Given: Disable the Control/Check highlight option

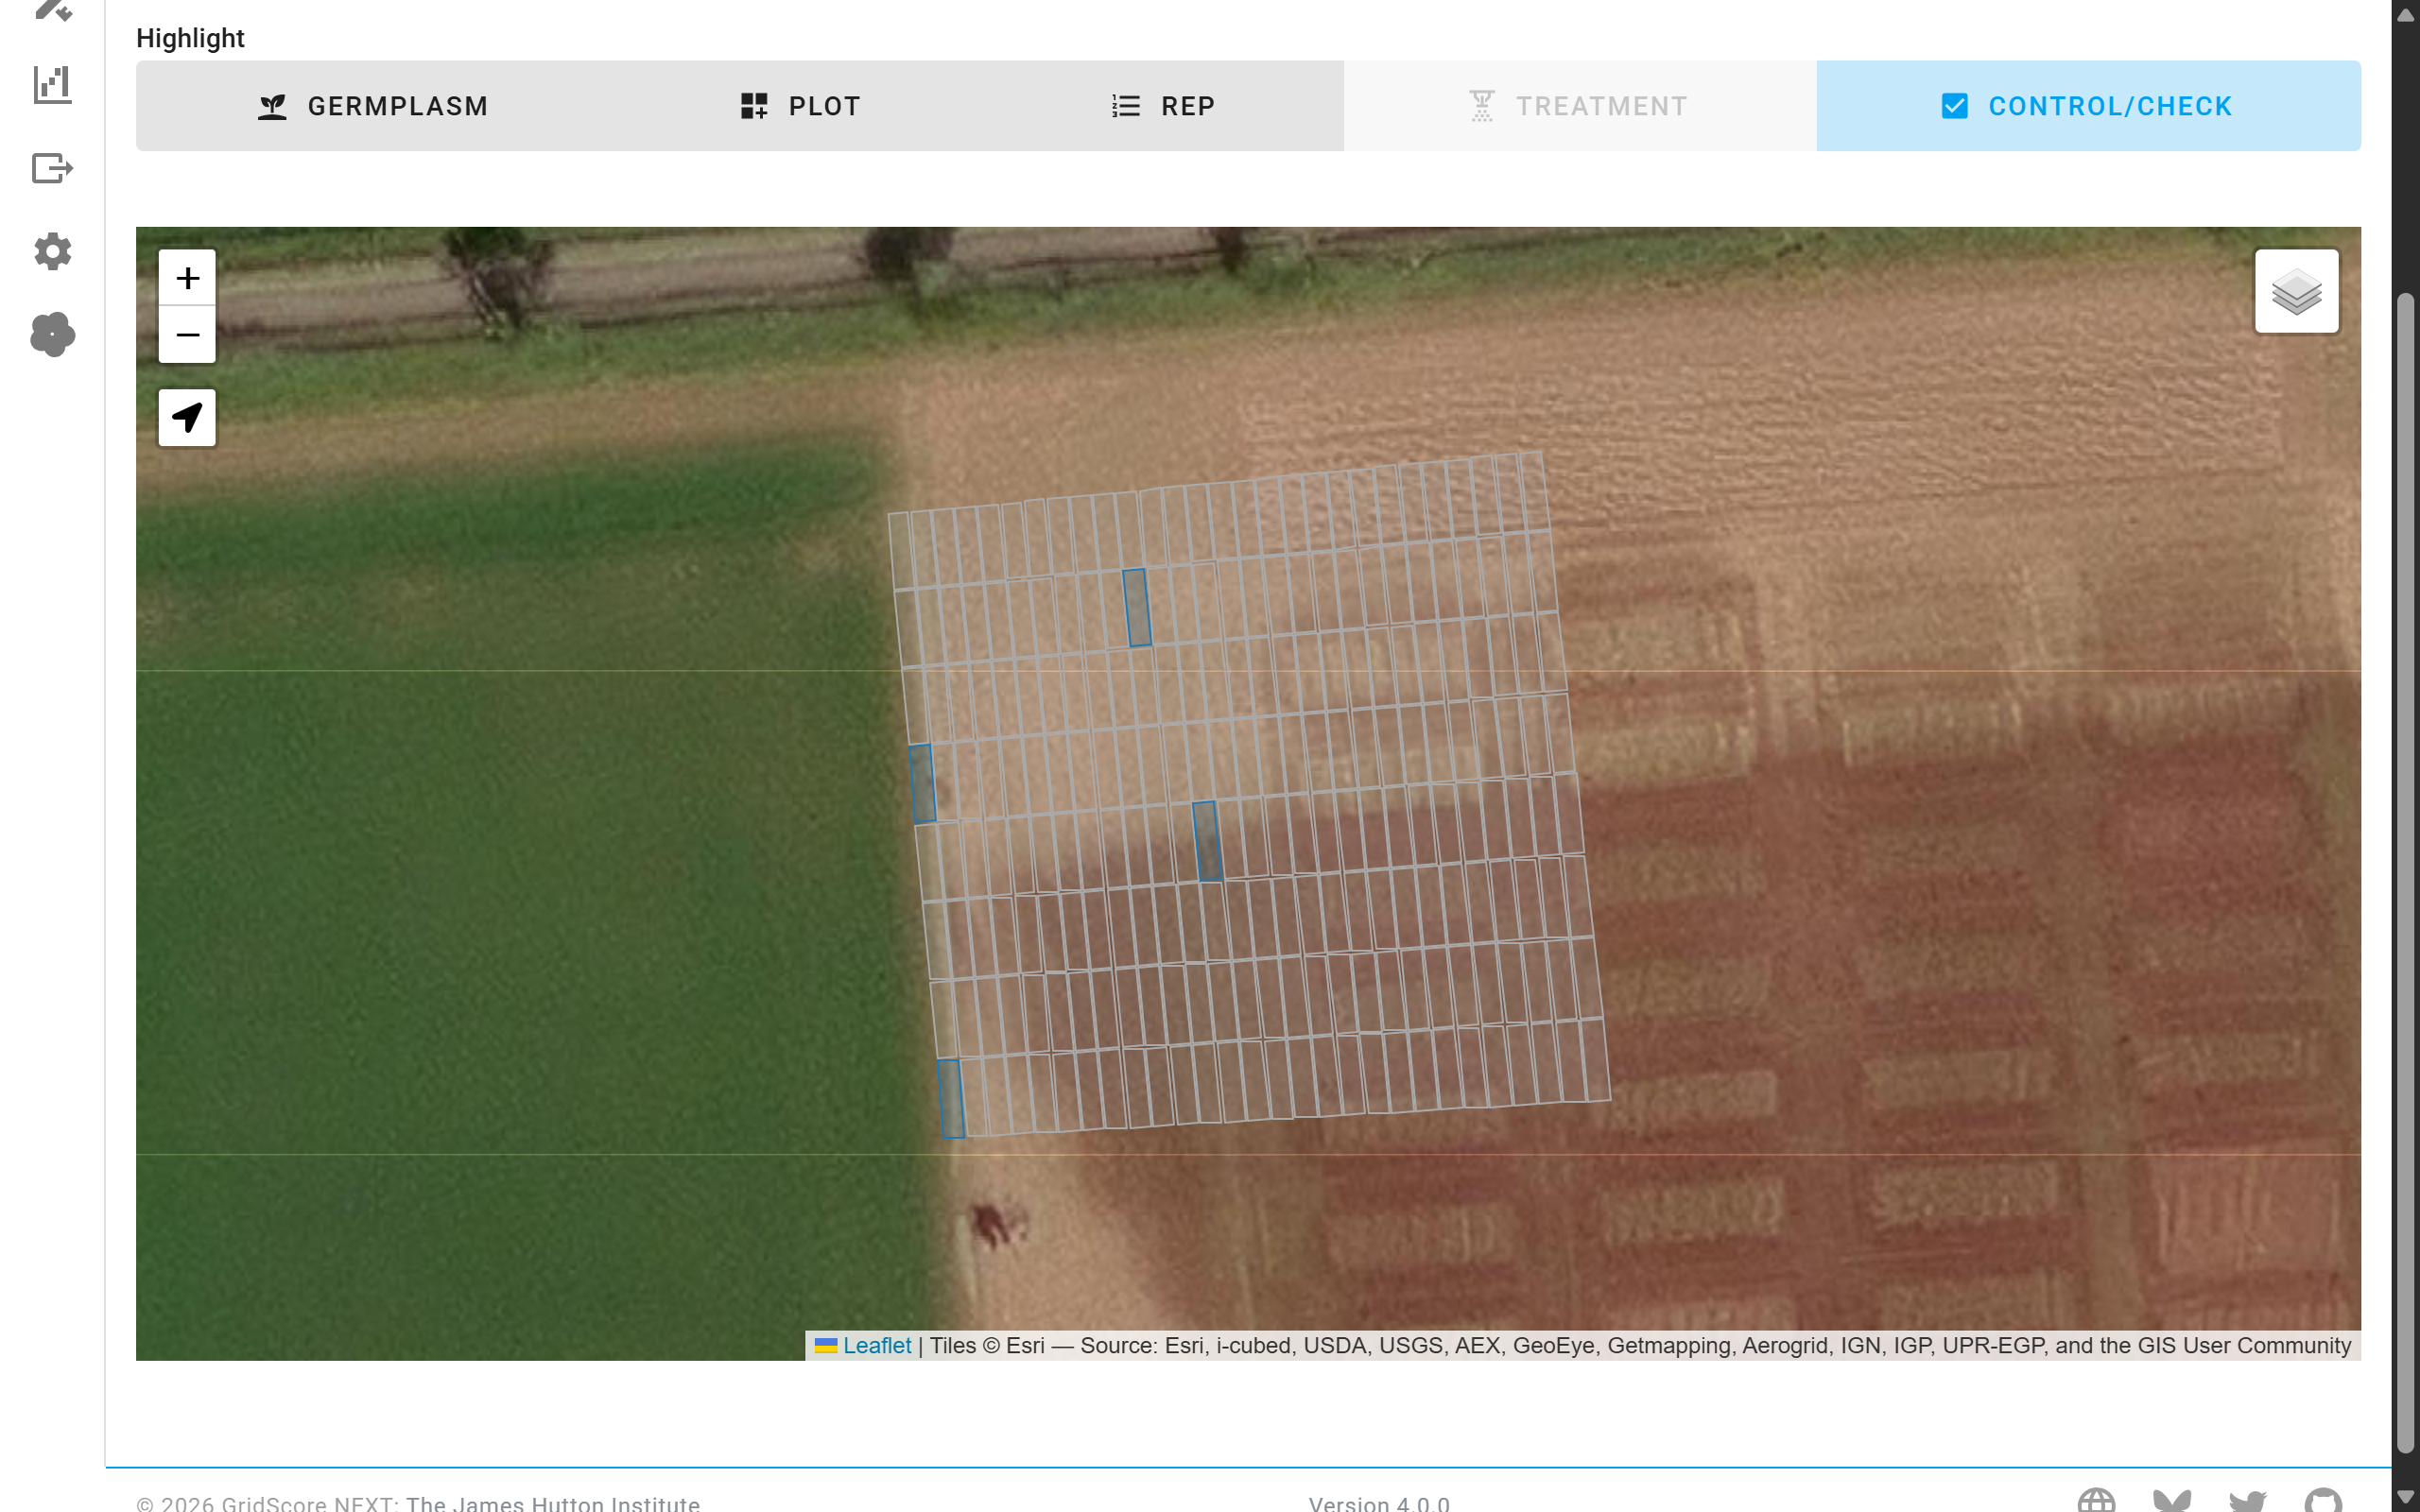Looking at the screenshot, I should coord(2088,106).
